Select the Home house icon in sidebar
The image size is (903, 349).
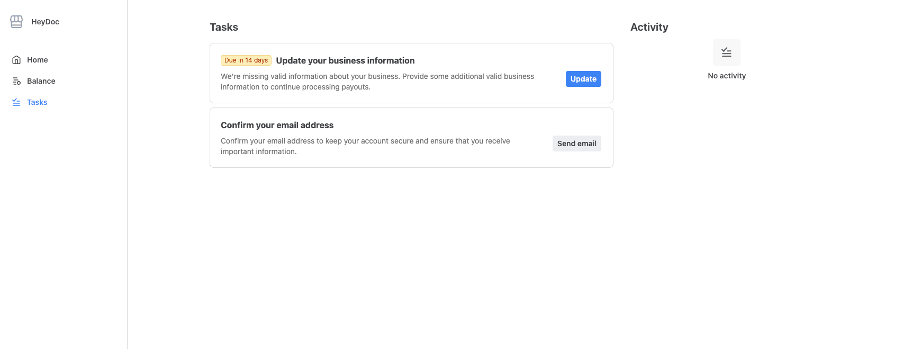(16, 59)
